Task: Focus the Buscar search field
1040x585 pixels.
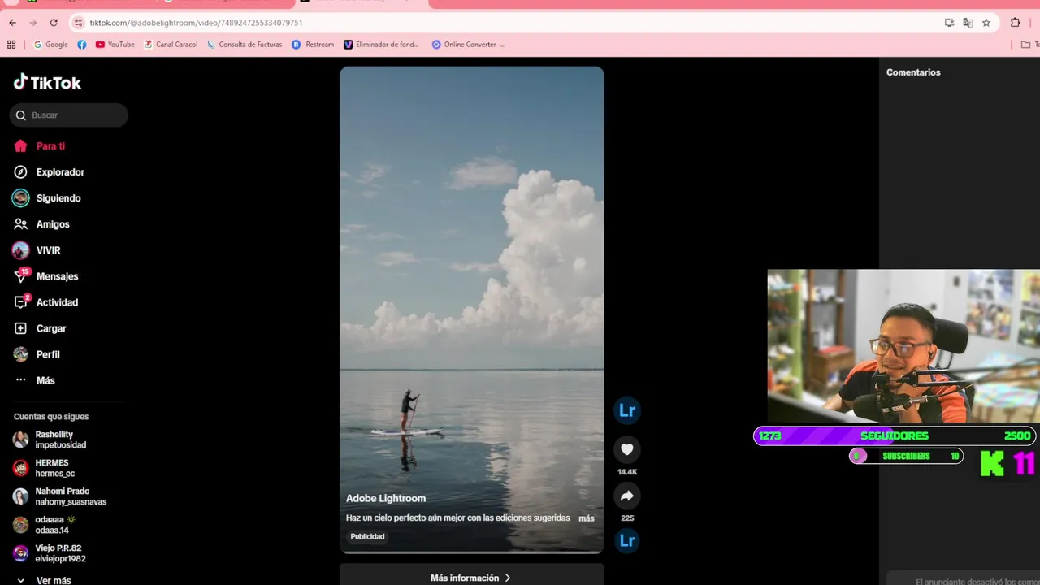Action: [69, 115]
